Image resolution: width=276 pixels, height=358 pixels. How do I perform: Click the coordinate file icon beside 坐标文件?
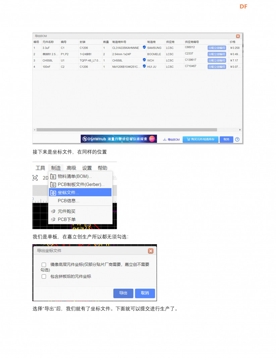click(53, 193)
